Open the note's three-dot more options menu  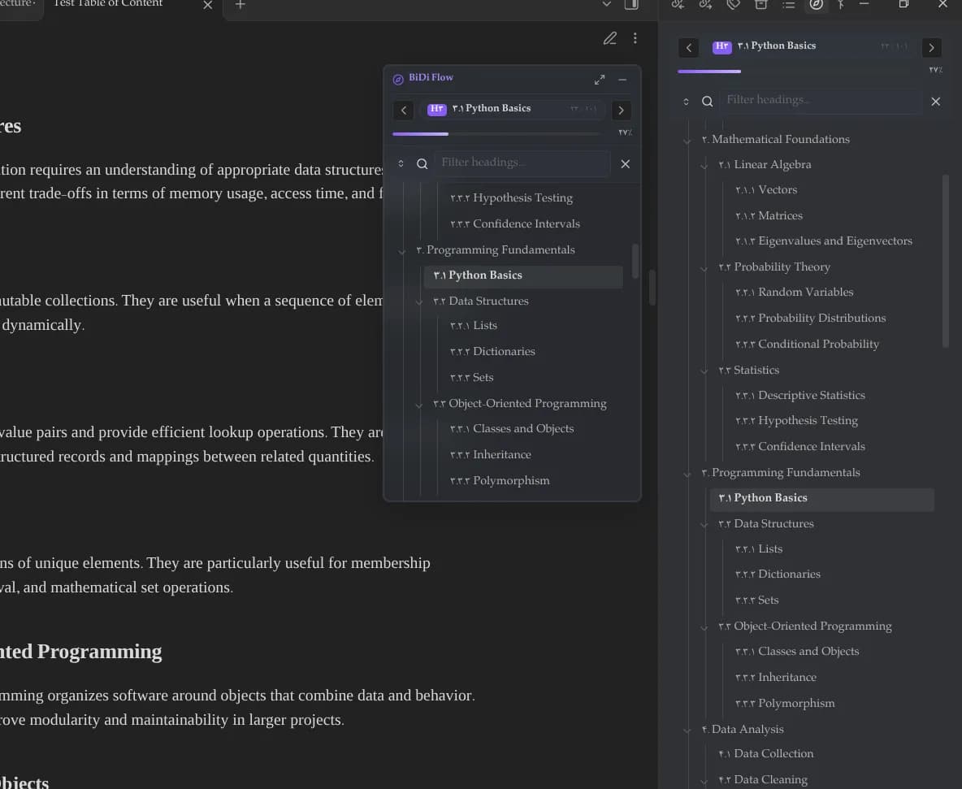tap(635, 39)
